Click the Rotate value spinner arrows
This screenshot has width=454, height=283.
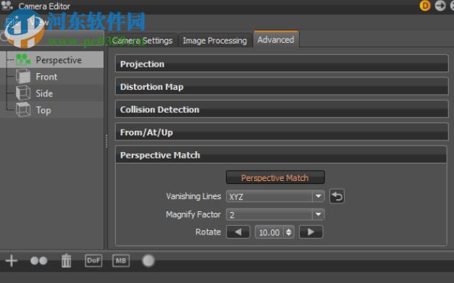coord(289,232)
